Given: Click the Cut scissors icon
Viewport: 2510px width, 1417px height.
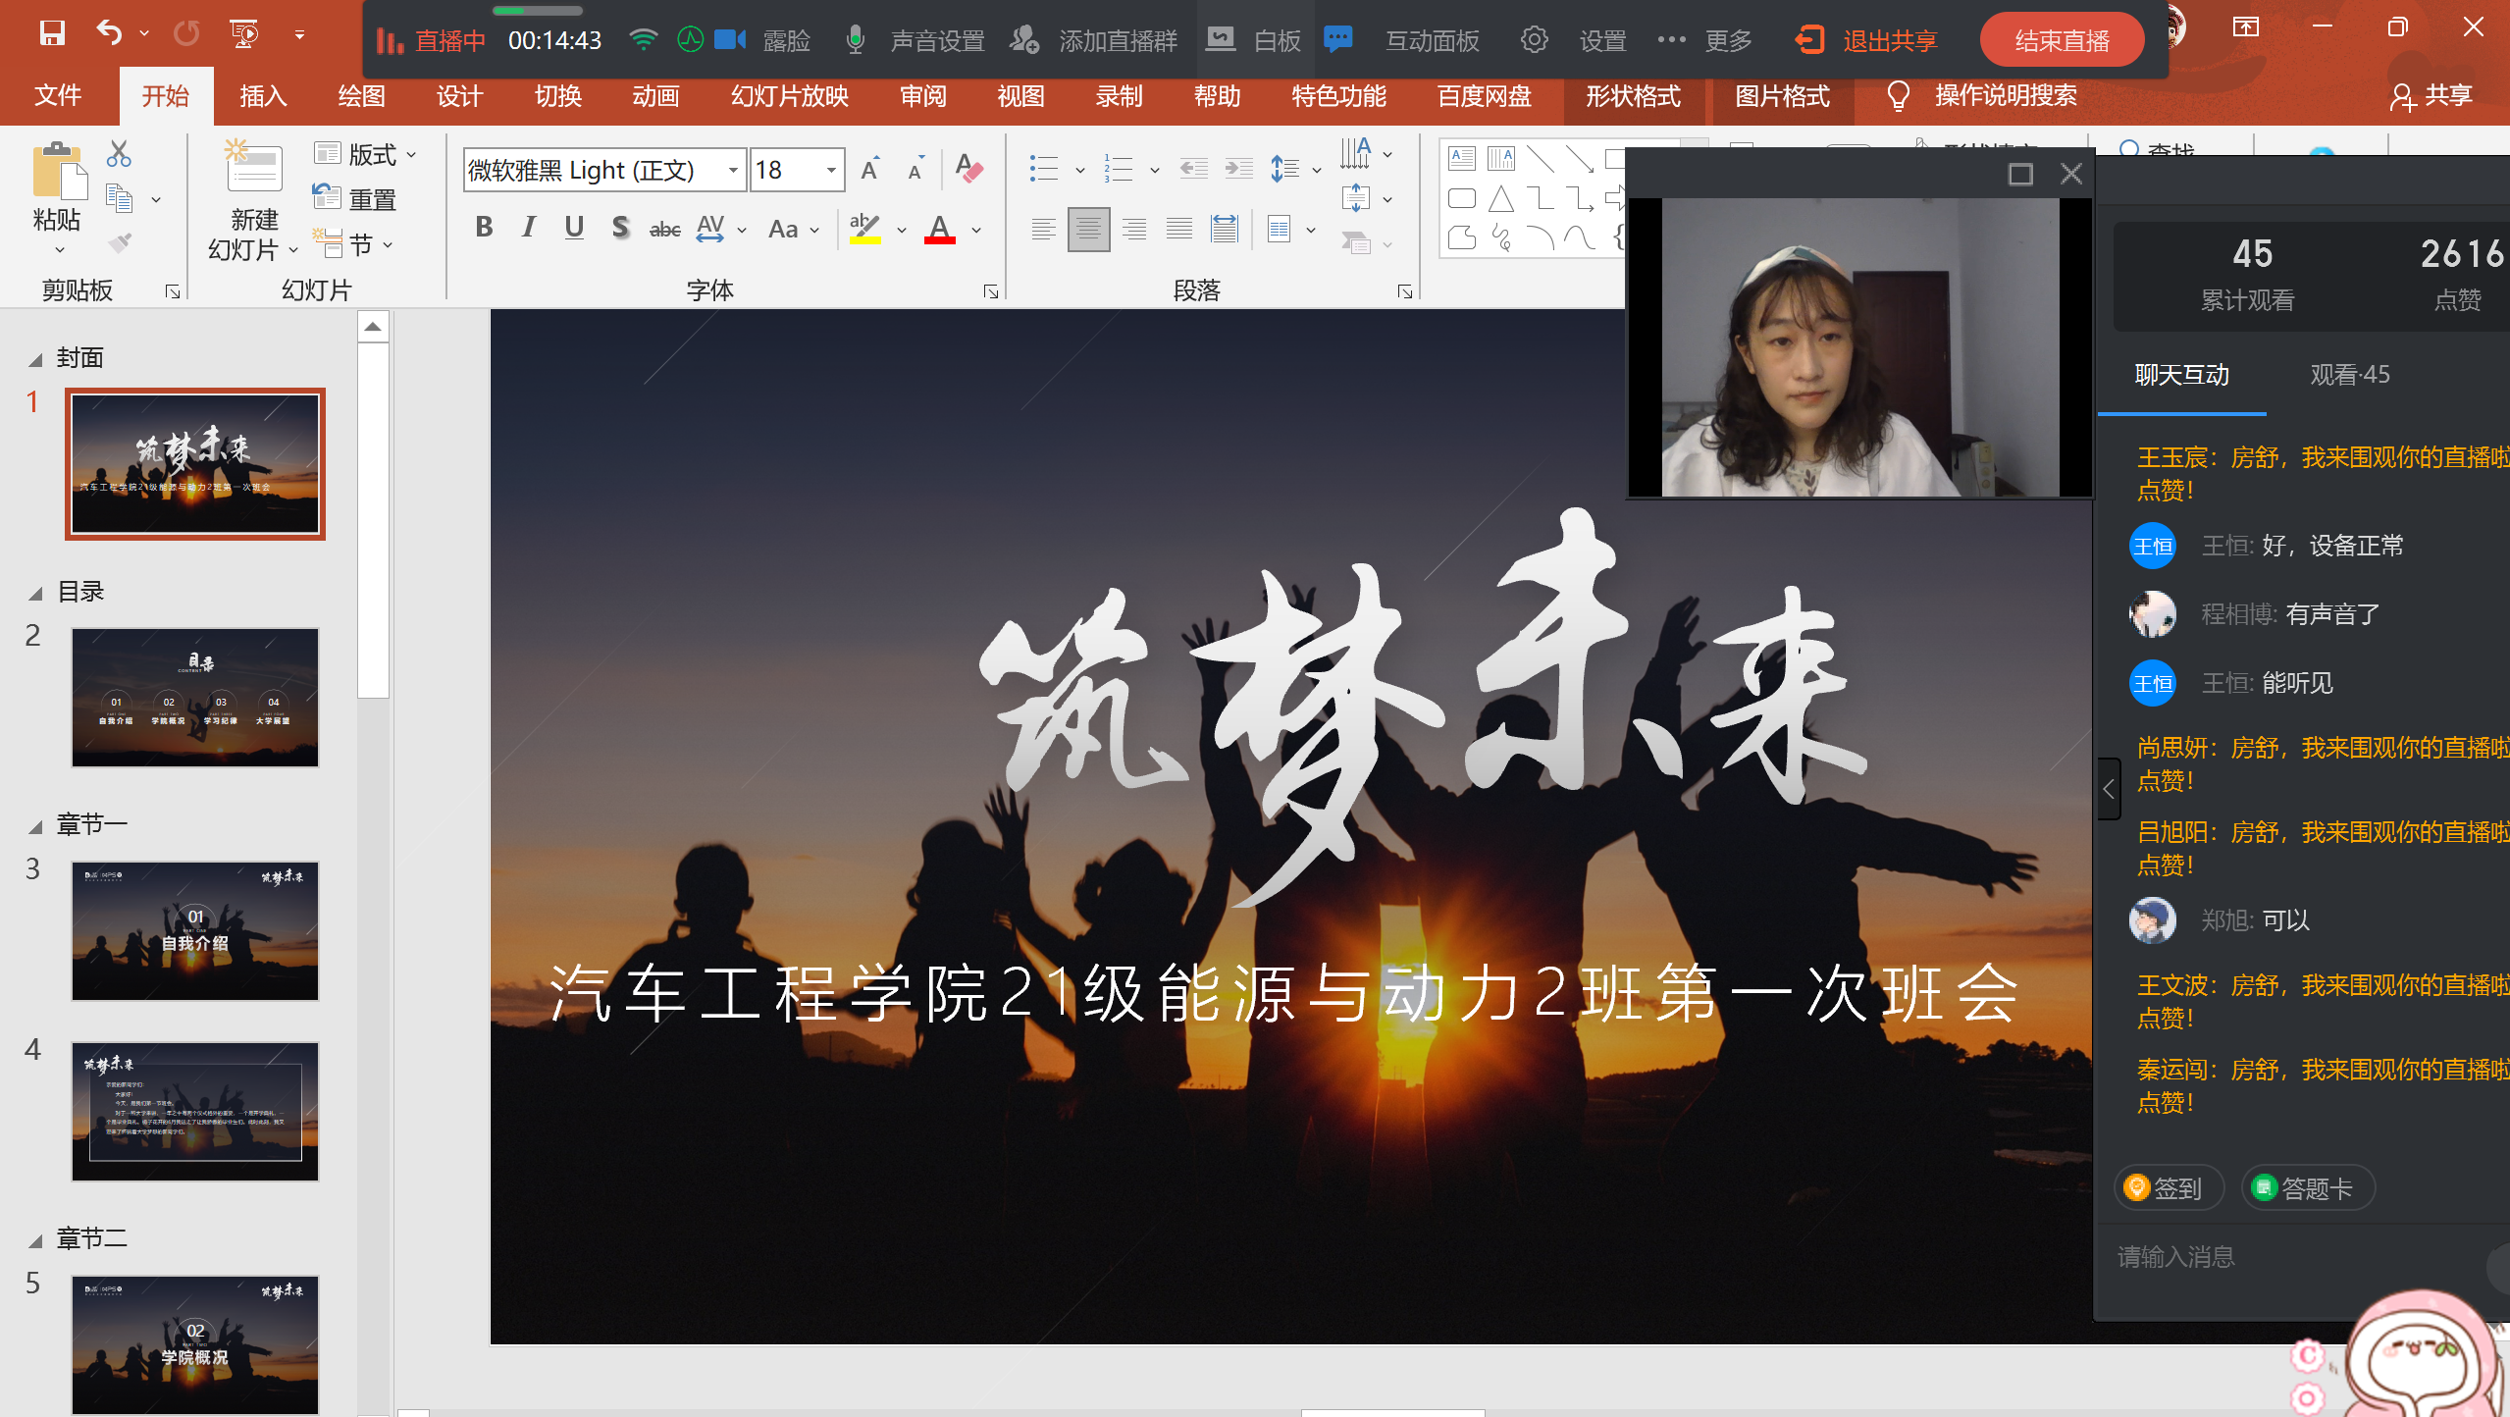Looking at the screenshot, I should 119,154.
